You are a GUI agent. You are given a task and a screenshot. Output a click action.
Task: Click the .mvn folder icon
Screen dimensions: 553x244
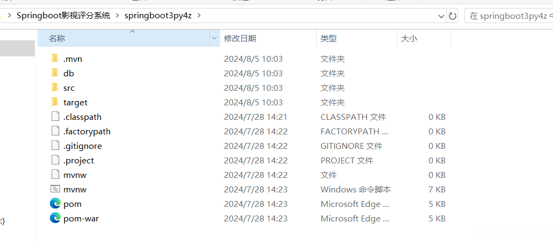[x=54, y=59]
